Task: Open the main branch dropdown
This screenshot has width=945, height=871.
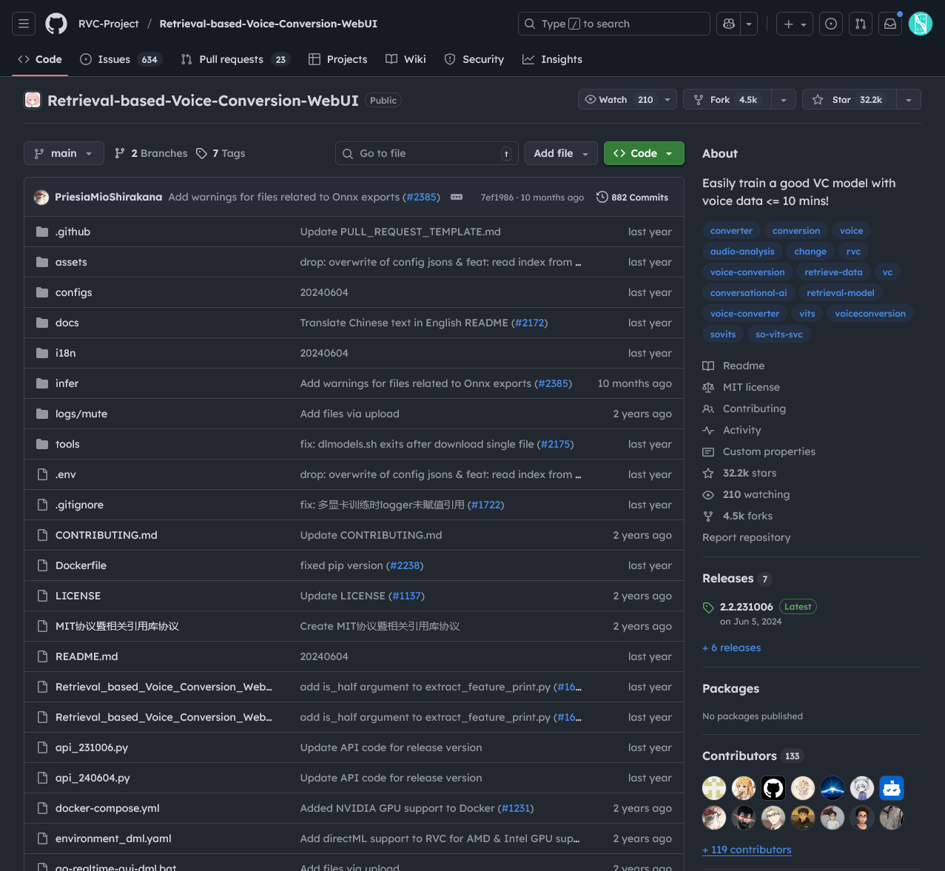Action: 64,153
